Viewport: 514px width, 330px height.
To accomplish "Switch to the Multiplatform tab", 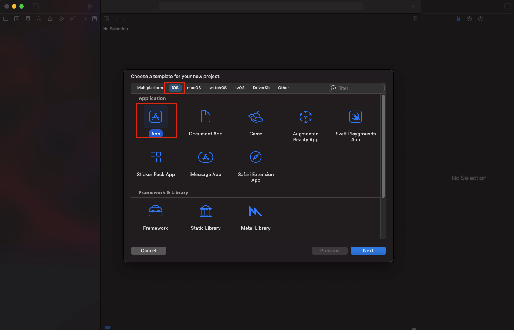I will click(x=150, y=88).
